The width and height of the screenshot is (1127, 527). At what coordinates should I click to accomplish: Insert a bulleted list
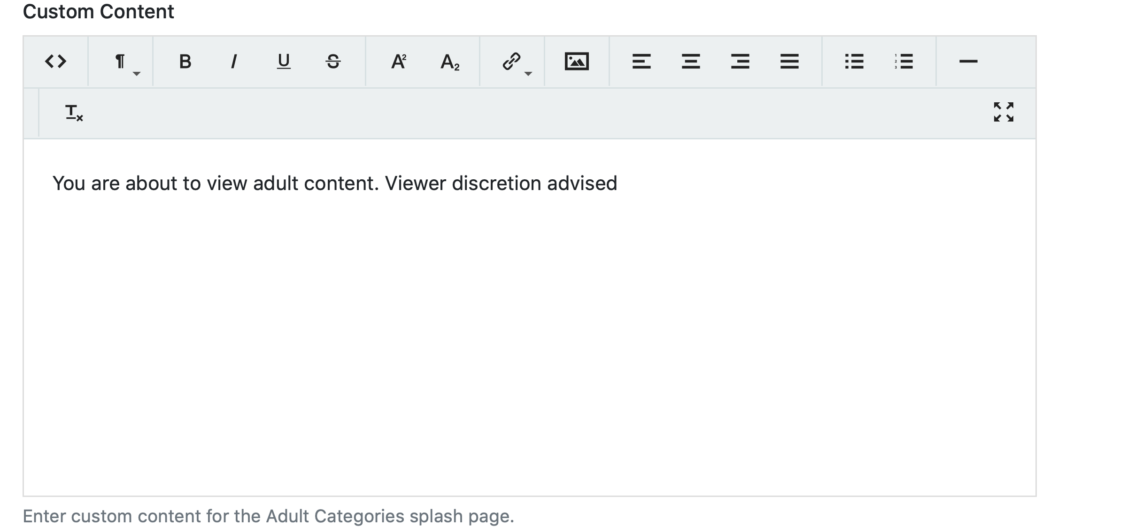coord(854,61)
